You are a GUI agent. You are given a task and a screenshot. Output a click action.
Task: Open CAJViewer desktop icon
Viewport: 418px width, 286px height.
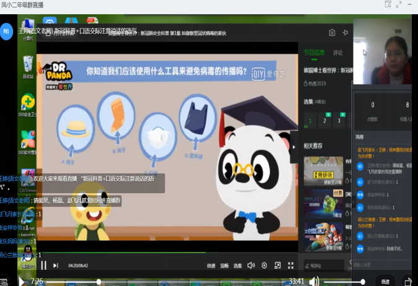pos(28,181)
